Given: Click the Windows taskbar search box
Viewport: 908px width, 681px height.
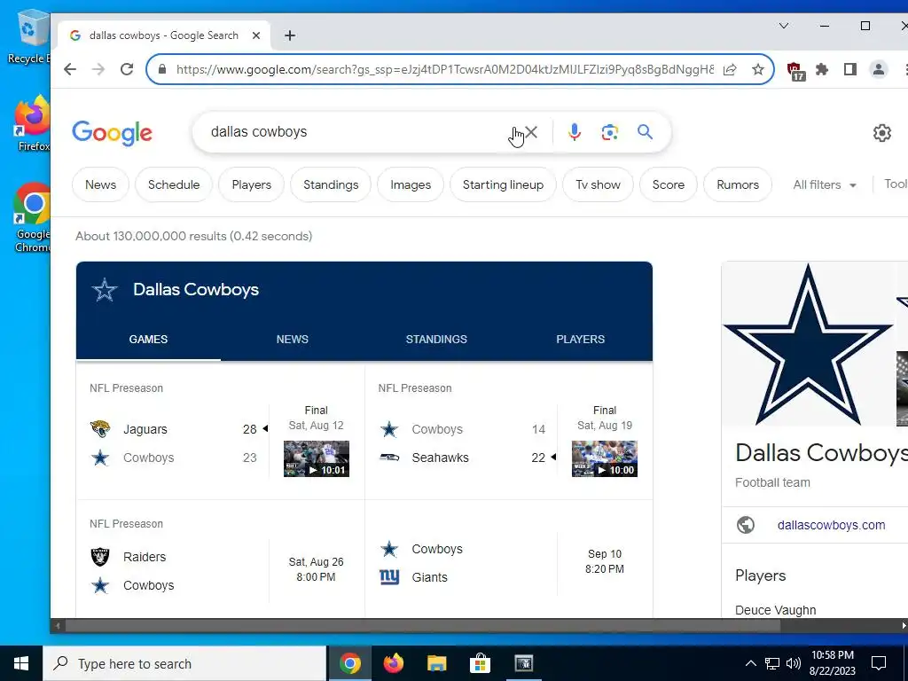Looking at the screenshot, I should (184, 663).
